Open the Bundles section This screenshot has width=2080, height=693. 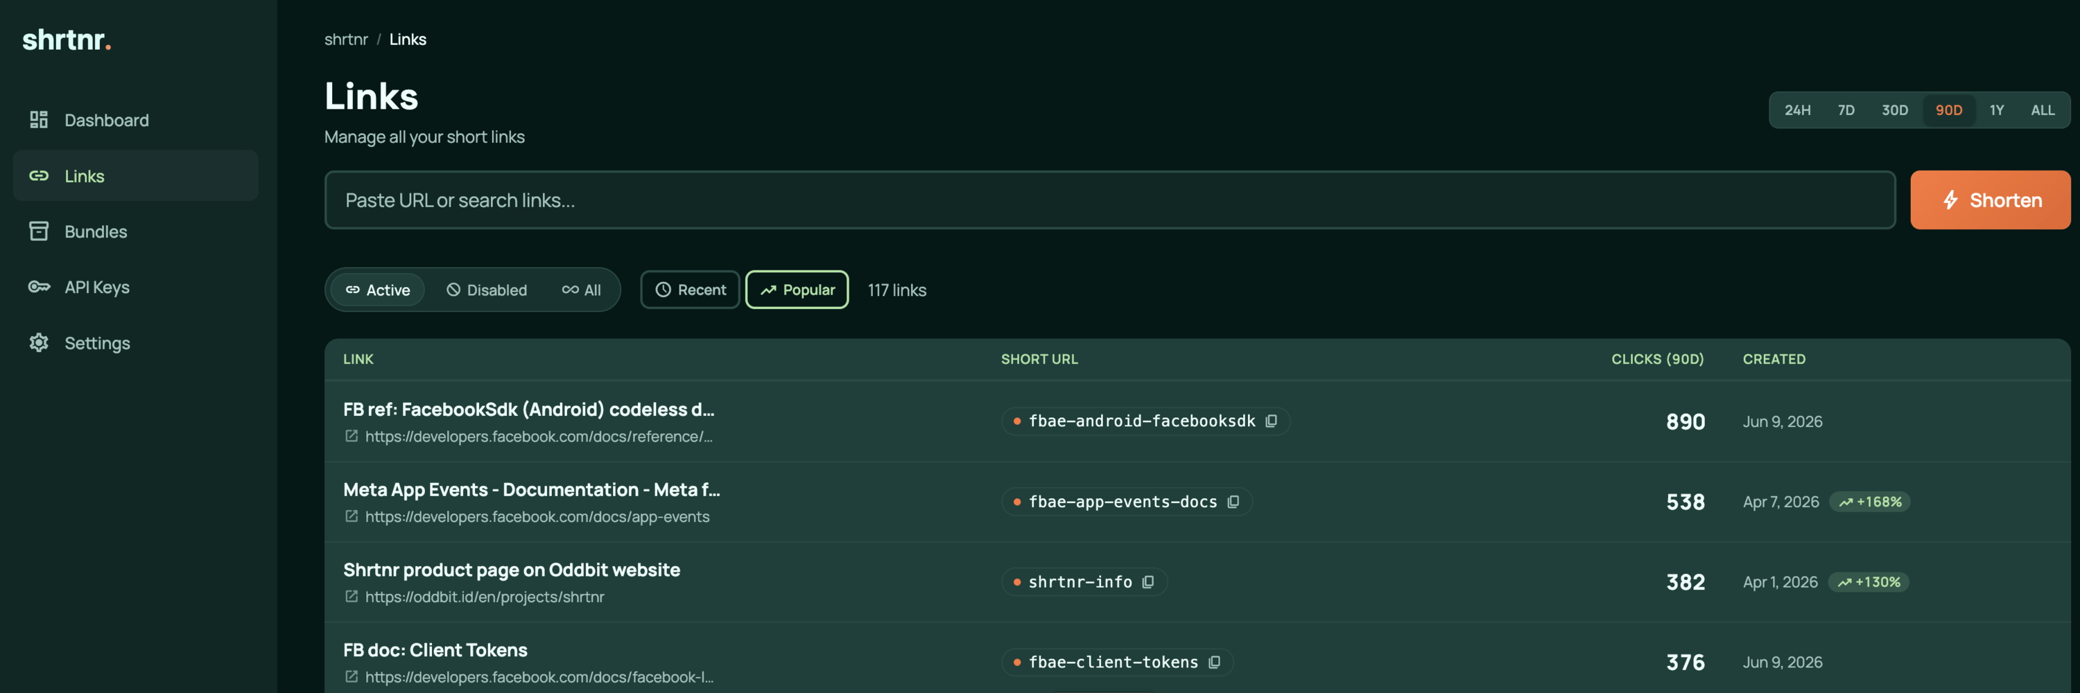pyautogui.click(x=136, y=231)
